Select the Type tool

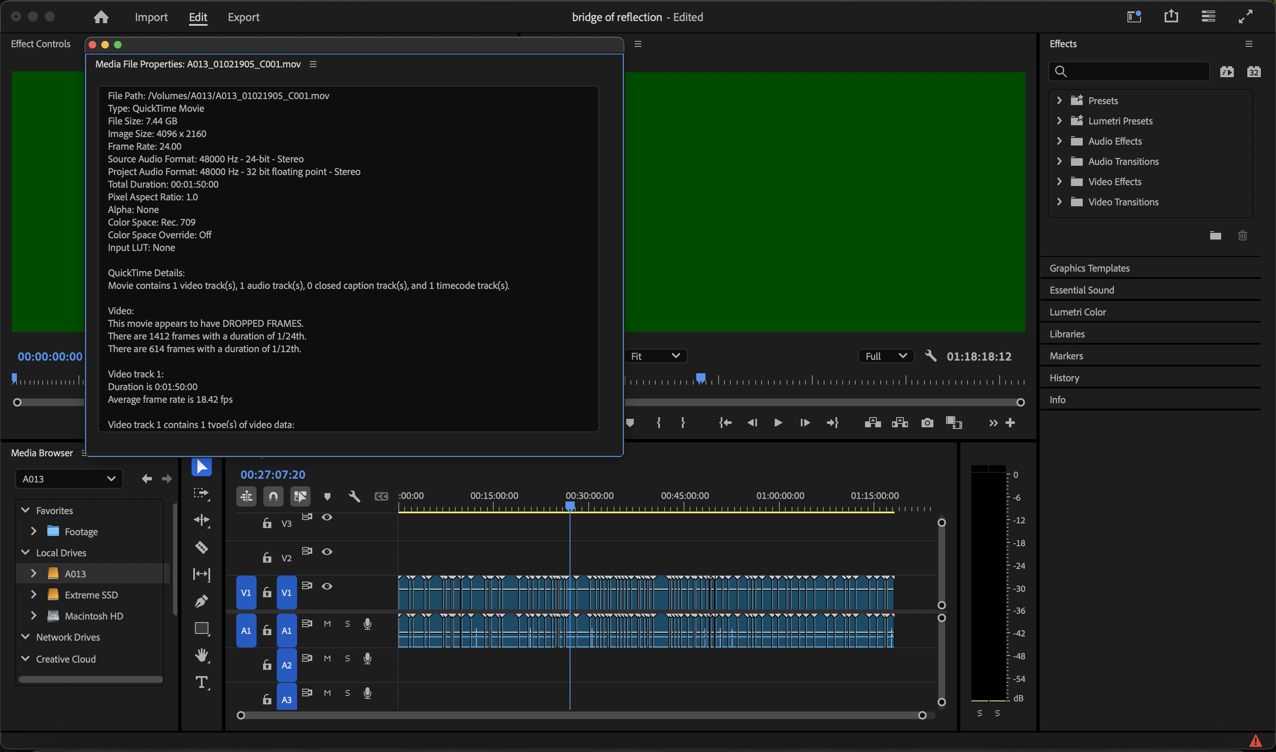pyautogui.click(x=201, y=682)
